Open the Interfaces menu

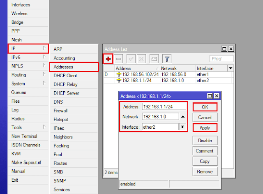[x=28, y=5]
